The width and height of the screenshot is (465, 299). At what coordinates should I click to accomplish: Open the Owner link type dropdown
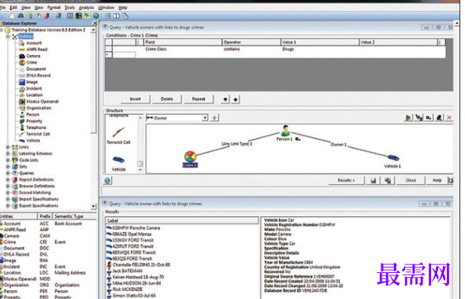click(x=205, y=118)
